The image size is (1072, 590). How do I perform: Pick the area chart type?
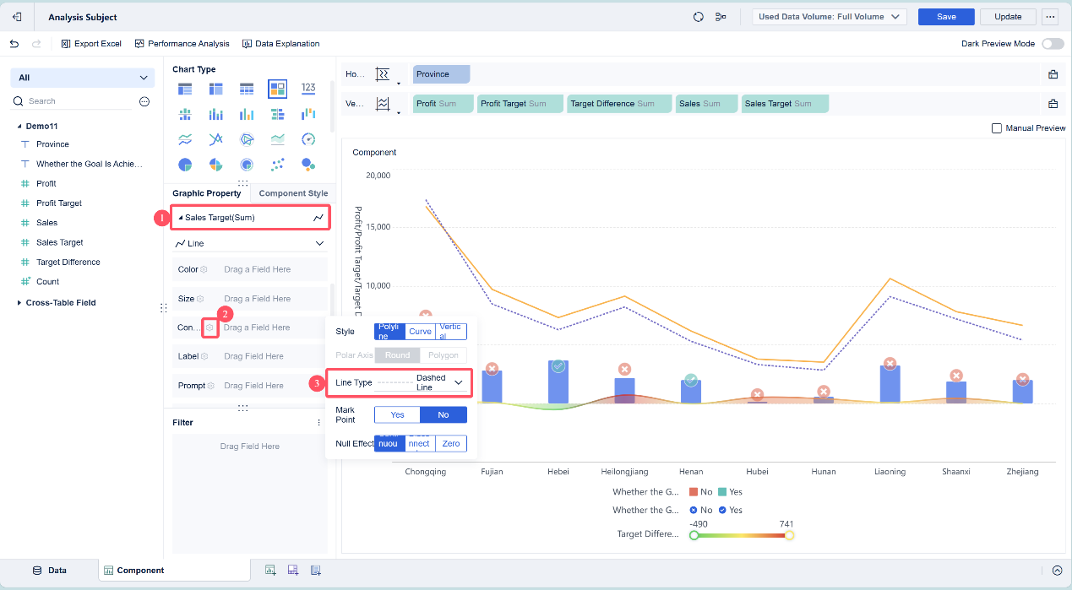[277, 139]
